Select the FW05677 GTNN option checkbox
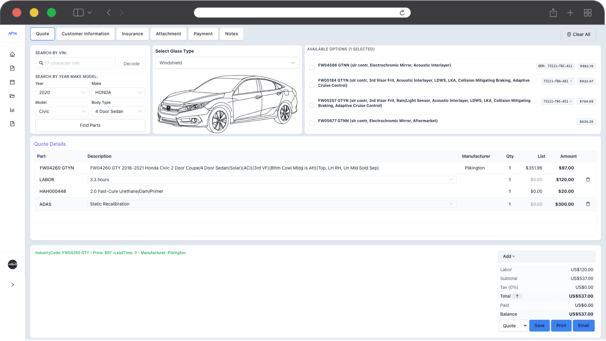The width and height of the screenshot is (606, 341). (312, 123)
